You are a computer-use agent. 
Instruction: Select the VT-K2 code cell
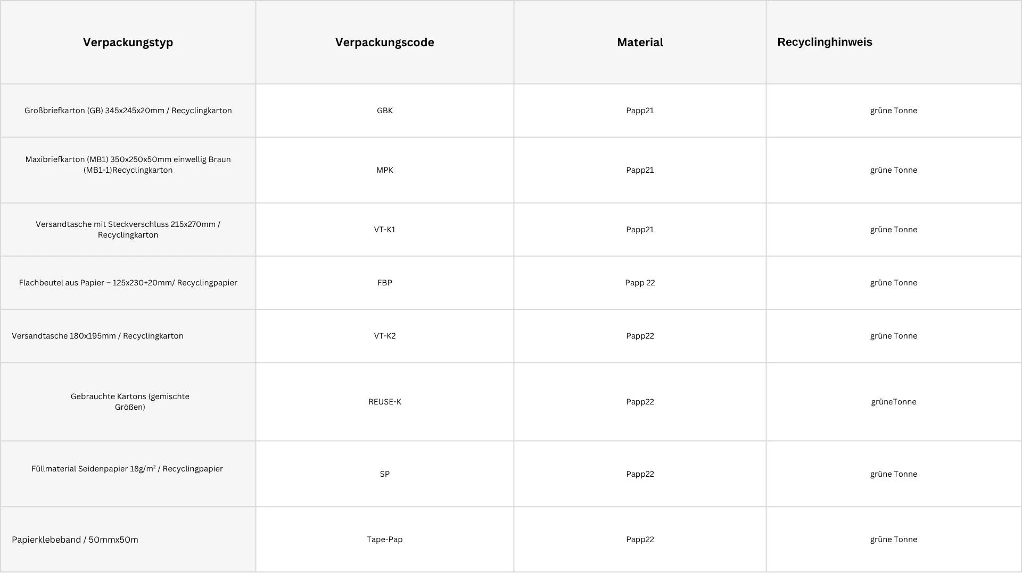click(385, 336)
